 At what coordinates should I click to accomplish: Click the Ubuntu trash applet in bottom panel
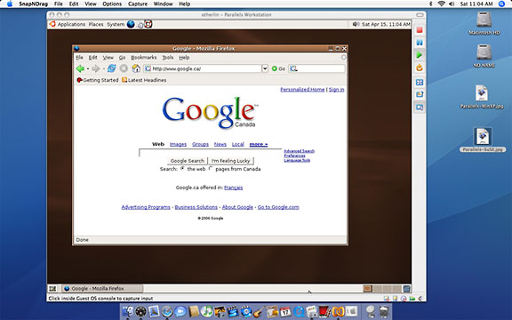[x=406, y=289]
